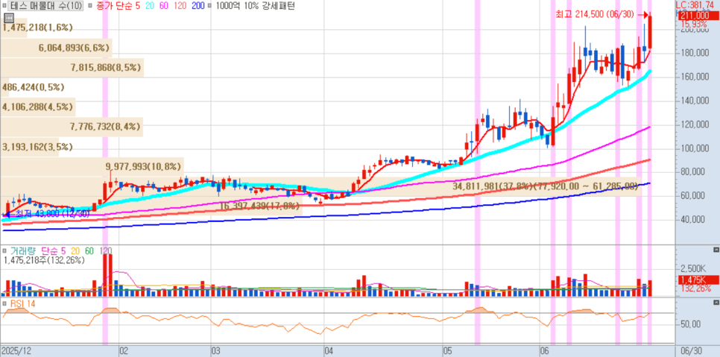Click the 종가 단순 5 moving average label
Screen dimensions: 720x357
(x=118, y=6)
